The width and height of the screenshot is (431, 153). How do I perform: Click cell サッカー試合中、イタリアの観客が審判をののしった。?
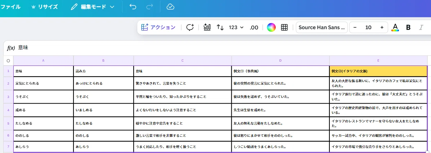point(378,136)
